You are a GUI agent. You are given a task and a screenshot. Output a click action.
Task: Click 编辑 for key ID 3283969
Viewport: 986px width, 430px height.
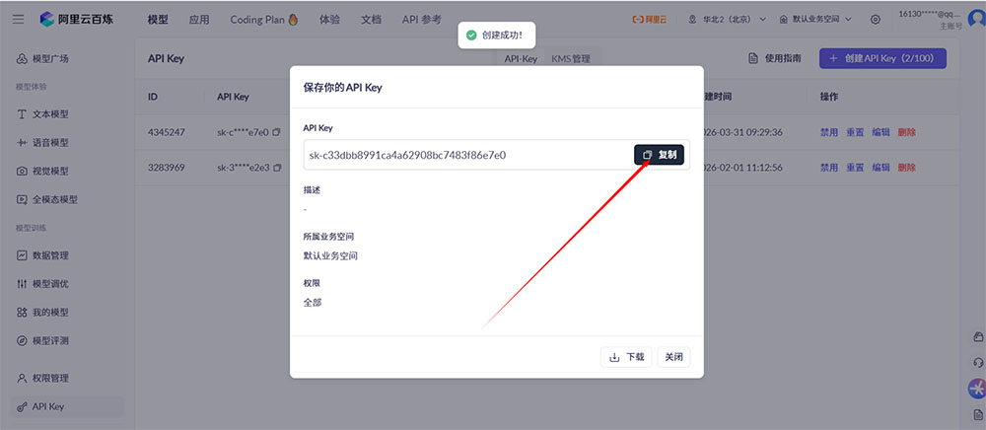[880, 168]
